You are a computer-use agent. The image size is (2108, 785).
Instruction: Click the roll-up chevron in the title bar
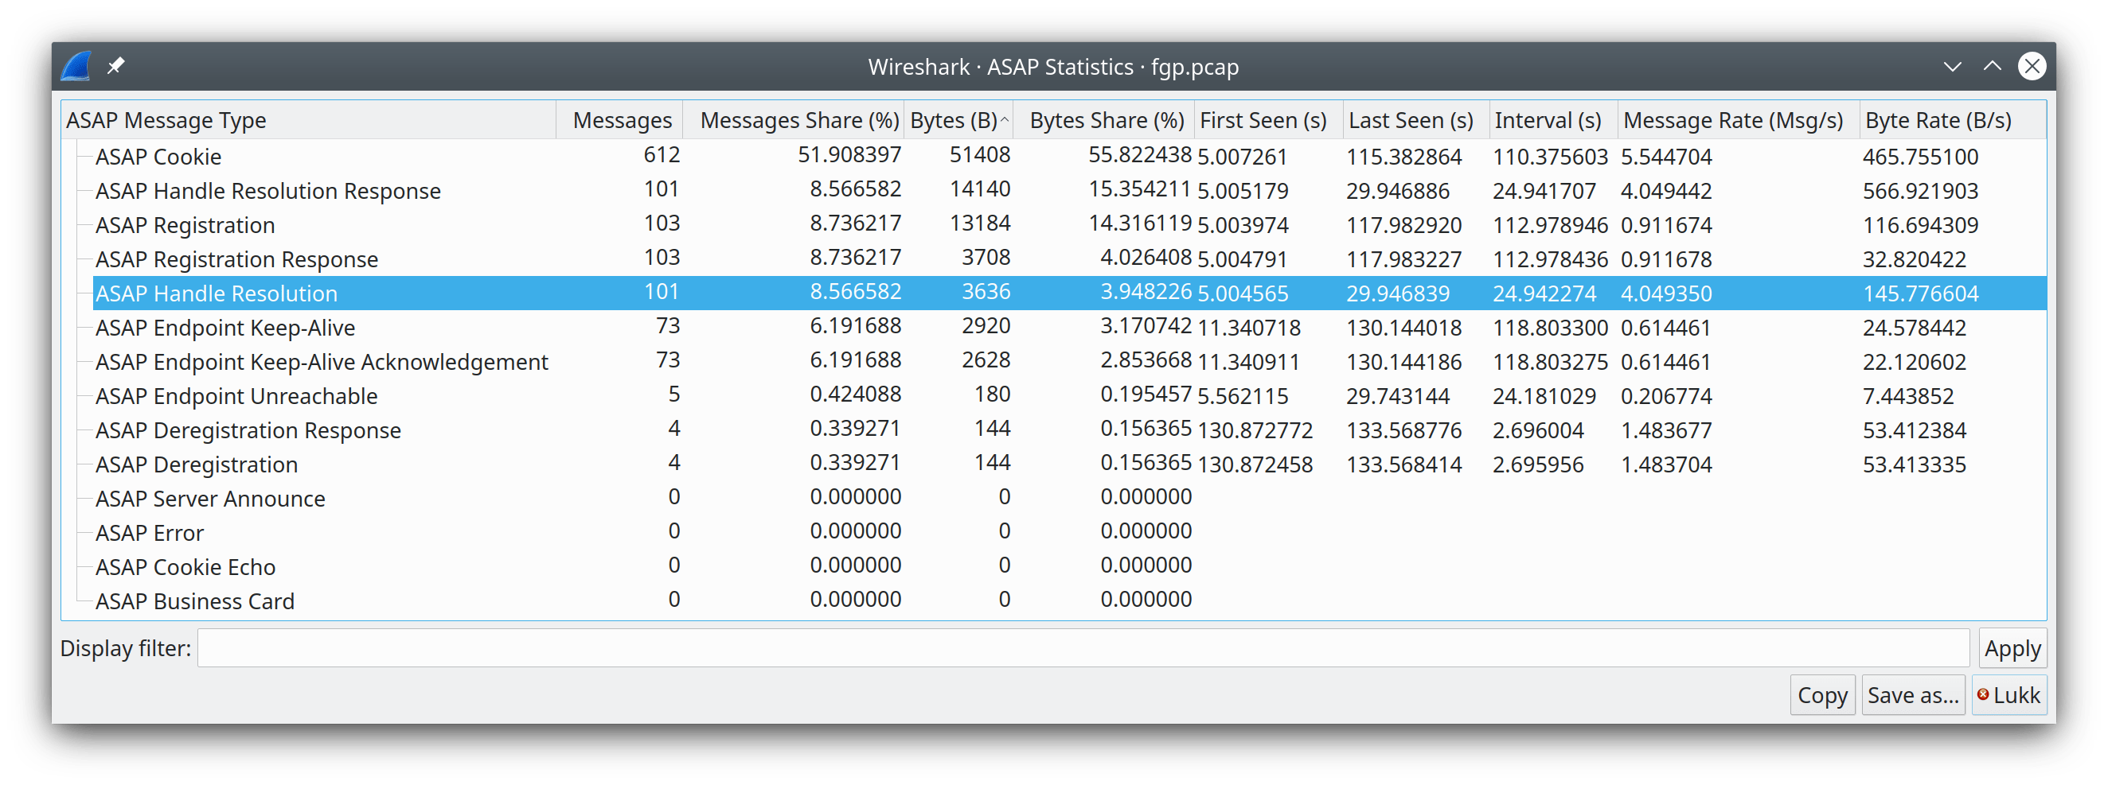coord(1952,66)
